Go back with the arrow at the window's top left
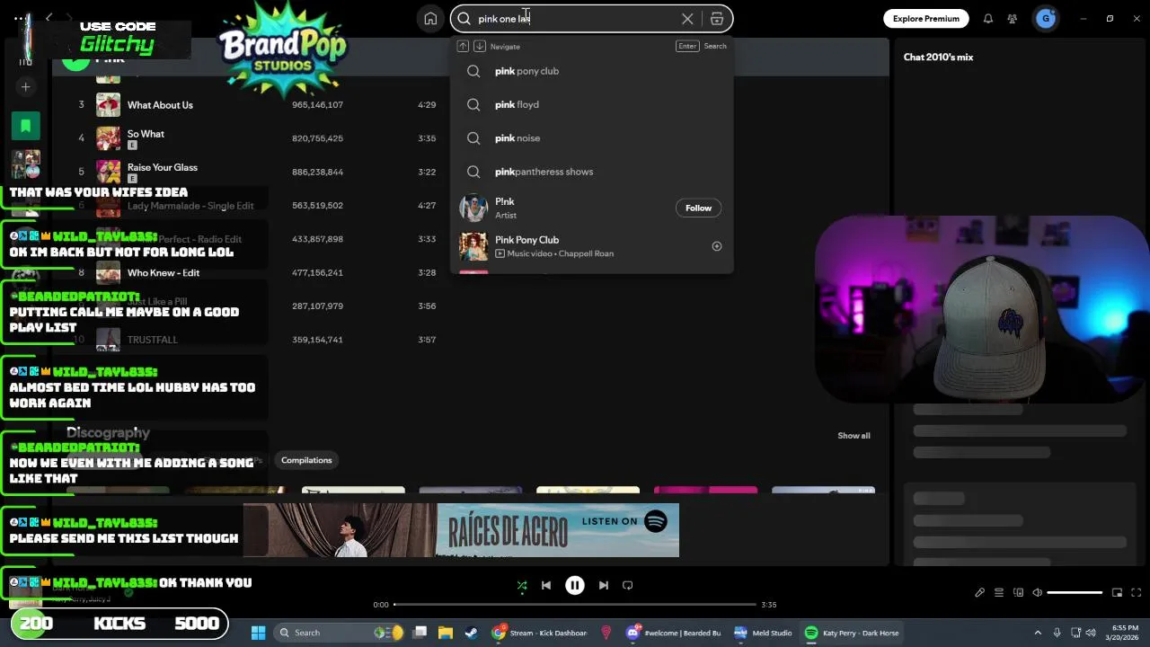Screen dimensions: 1150x647 coord(49,18)
